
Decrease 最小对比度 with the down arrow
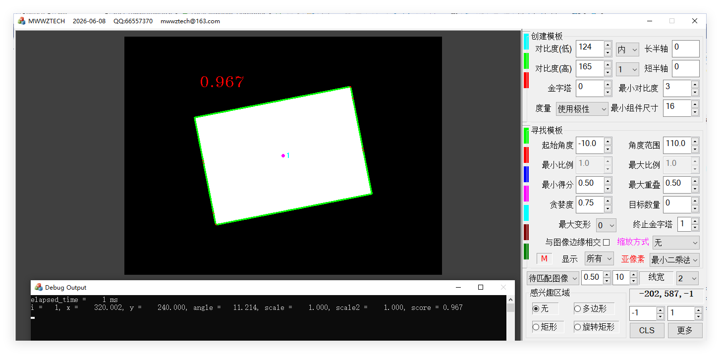tap(695, 93)
